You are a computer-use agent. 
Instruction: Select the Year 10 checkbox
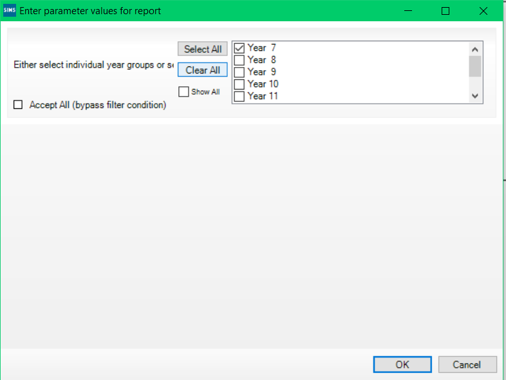(239, 84)
